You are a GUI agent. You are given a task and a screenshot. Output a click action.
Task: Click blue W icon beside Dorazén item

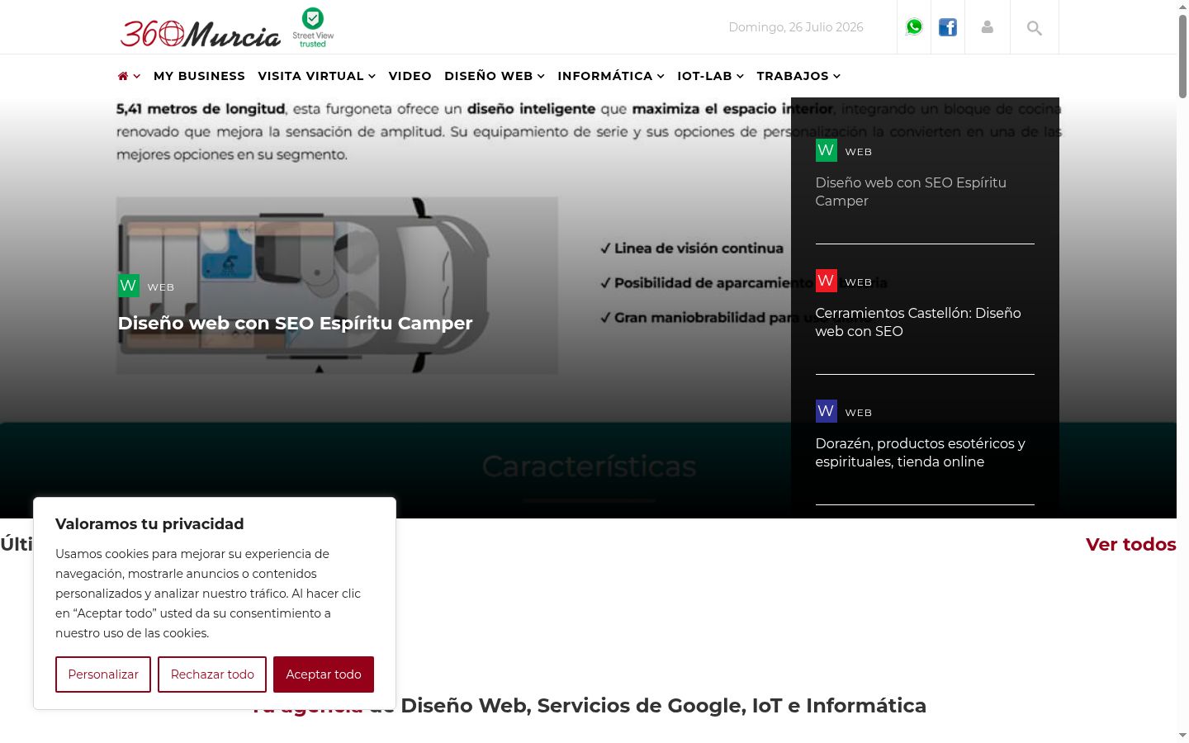[826, 411]
